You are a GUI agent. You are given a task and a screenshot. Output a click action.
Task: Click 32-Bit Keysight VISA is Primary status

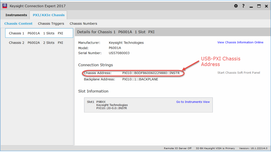pos(215,148)
